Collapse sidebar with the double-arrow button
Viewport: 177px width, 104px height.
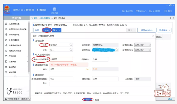point(15,77)
